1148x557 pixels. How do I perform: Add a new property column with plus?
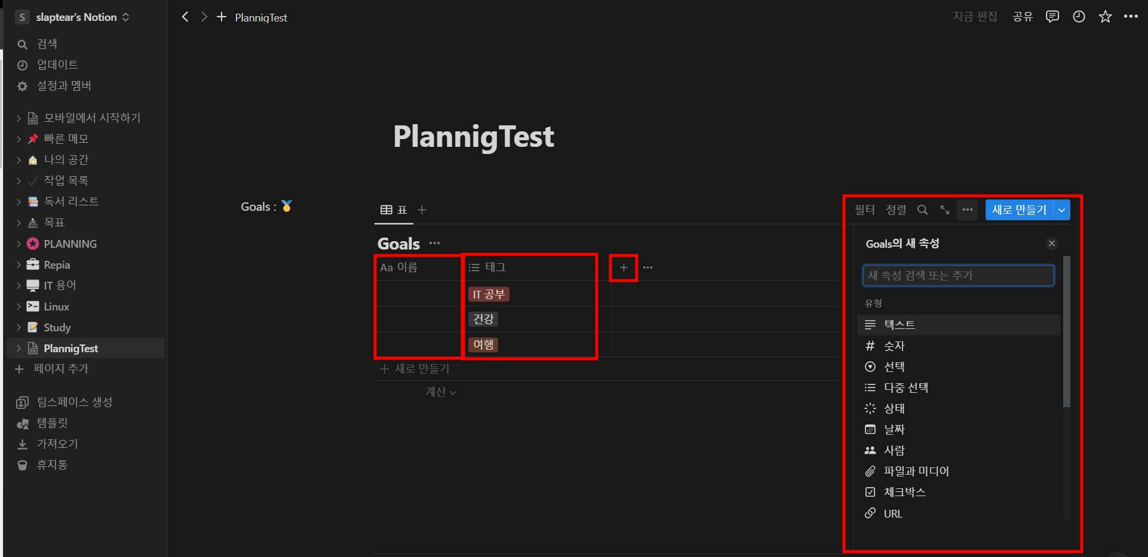[624, 267]
